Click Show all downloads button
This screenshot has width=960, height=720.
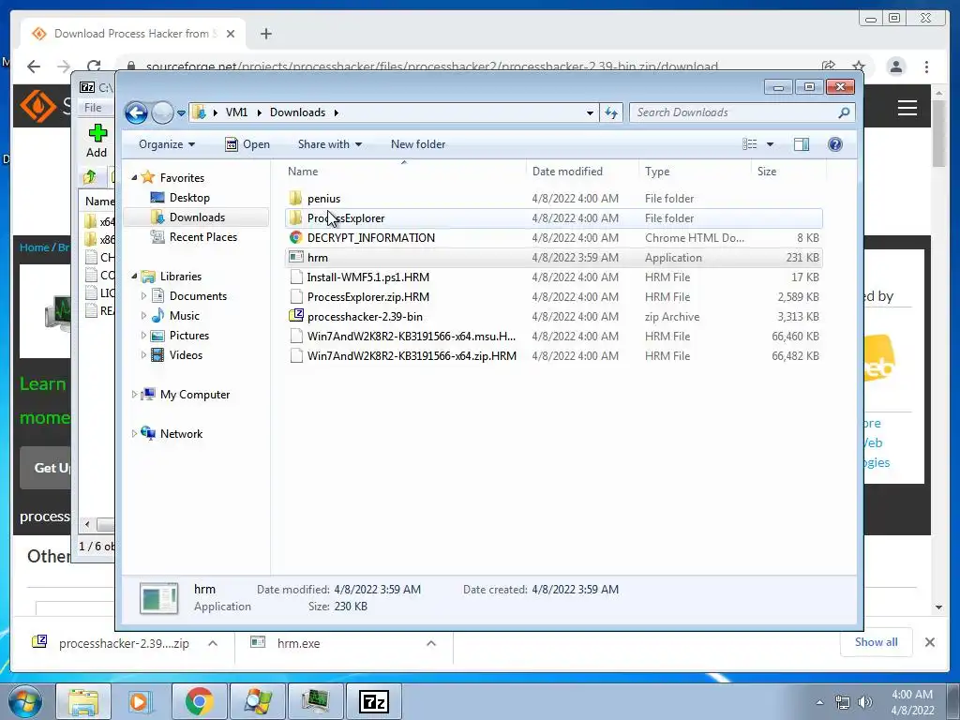click(877, 642)
